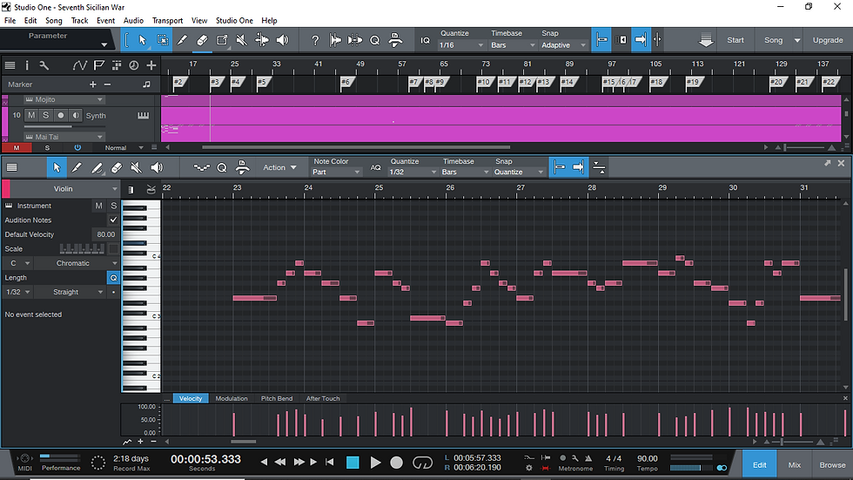853x480 pixels.
Task: Toggle the Audition Notes checkbox
Action: point(113,220)
